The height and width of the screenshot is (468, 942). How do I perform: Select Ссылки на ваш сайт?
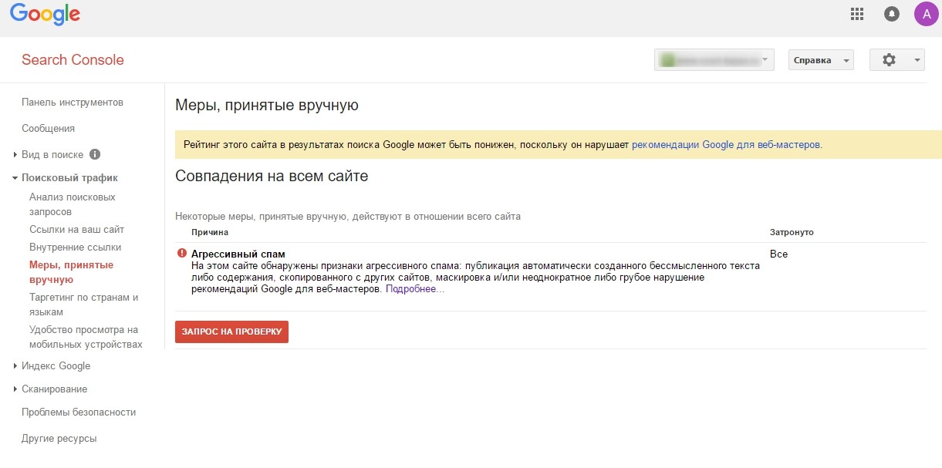(x=76, y=230)
